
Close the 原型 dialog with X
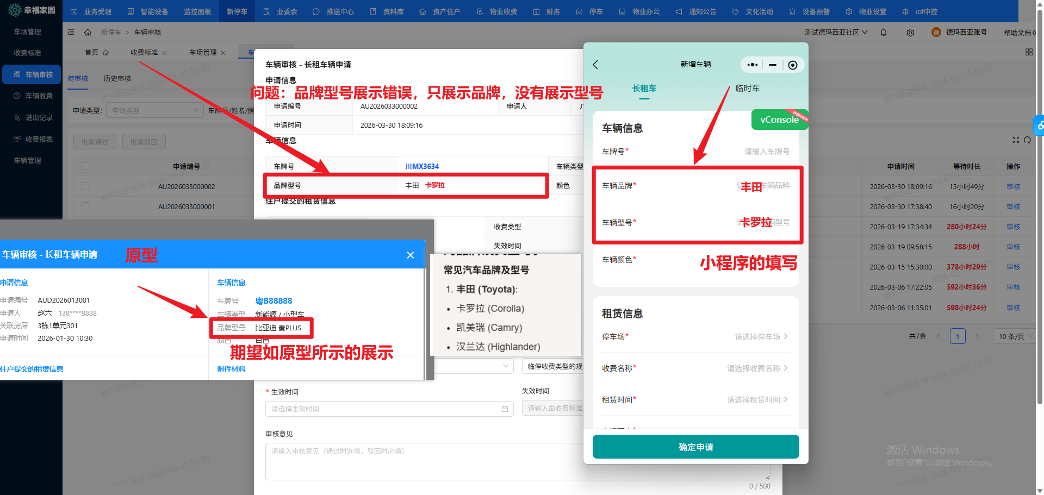pos(411,255)
